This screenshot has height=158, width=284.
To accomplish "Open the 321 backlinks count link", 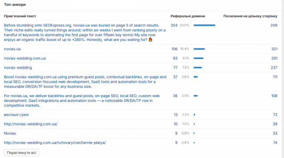I will tap(274, 49).
